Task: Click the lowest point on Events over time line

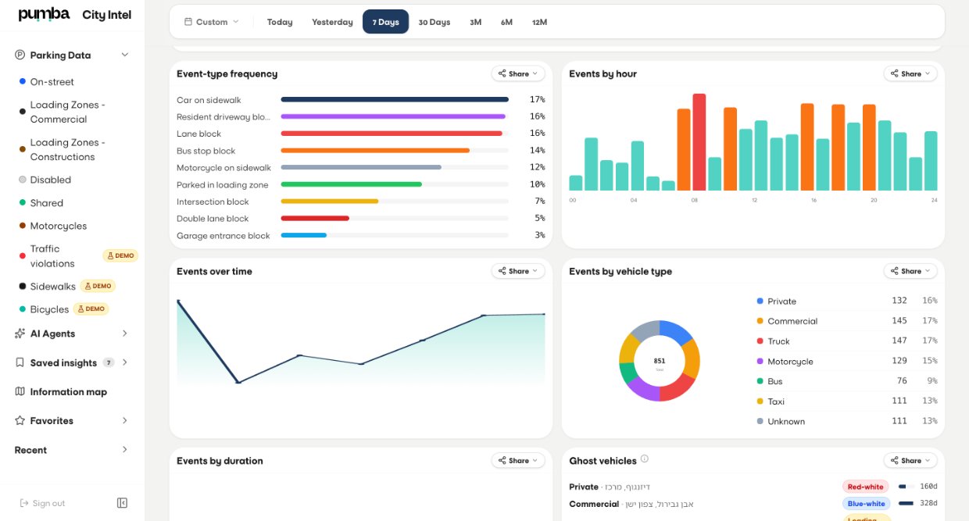Action: click(x=238, y=382)
